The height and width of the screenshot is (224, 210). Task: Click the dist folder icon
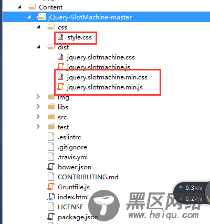coord(51,47)
